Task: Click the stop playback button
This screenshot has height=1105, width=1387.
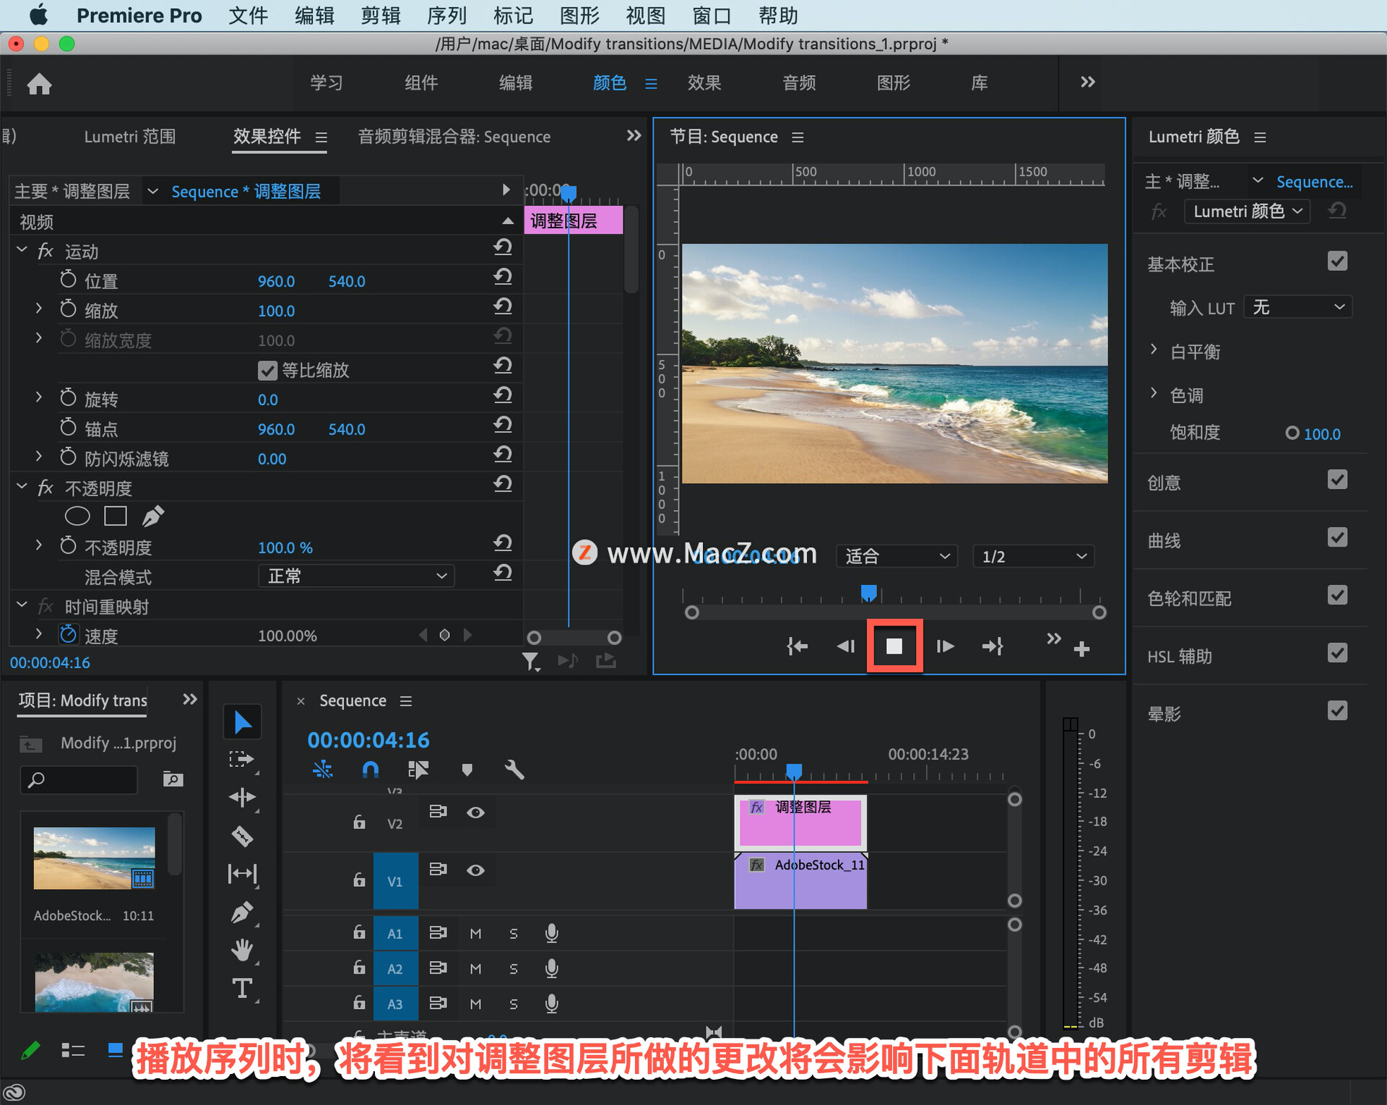Action: coord(894,646)
